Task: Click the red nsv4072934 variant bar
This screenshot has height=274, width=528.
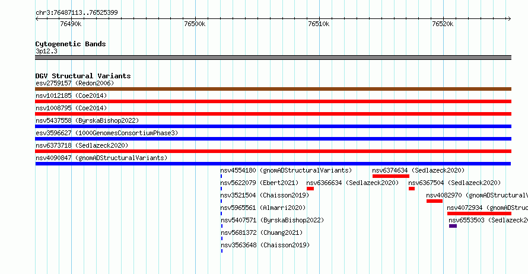Action: (x=479, y=214)
